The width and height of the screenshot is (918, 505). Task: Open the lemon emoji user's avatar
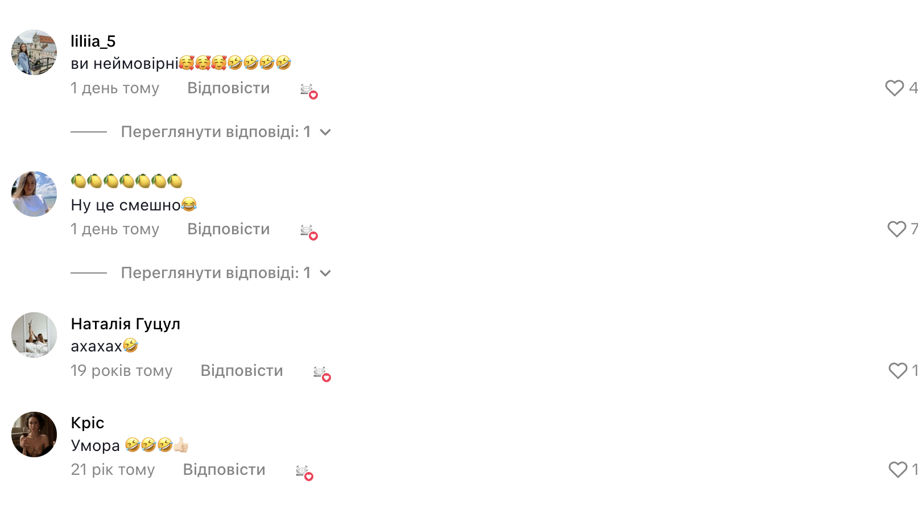[x=34, y=194]
